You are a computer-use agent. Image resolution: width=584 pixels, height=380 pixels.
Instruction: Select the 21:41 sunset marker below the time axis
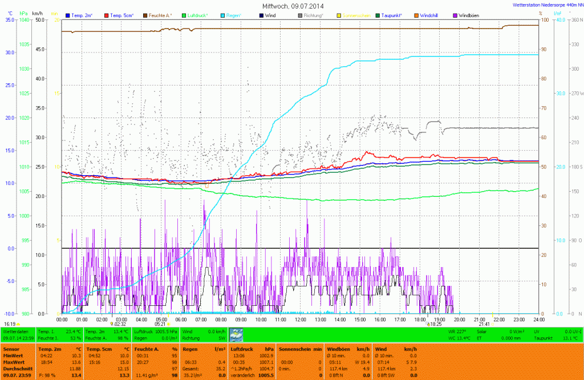[484, 324]
